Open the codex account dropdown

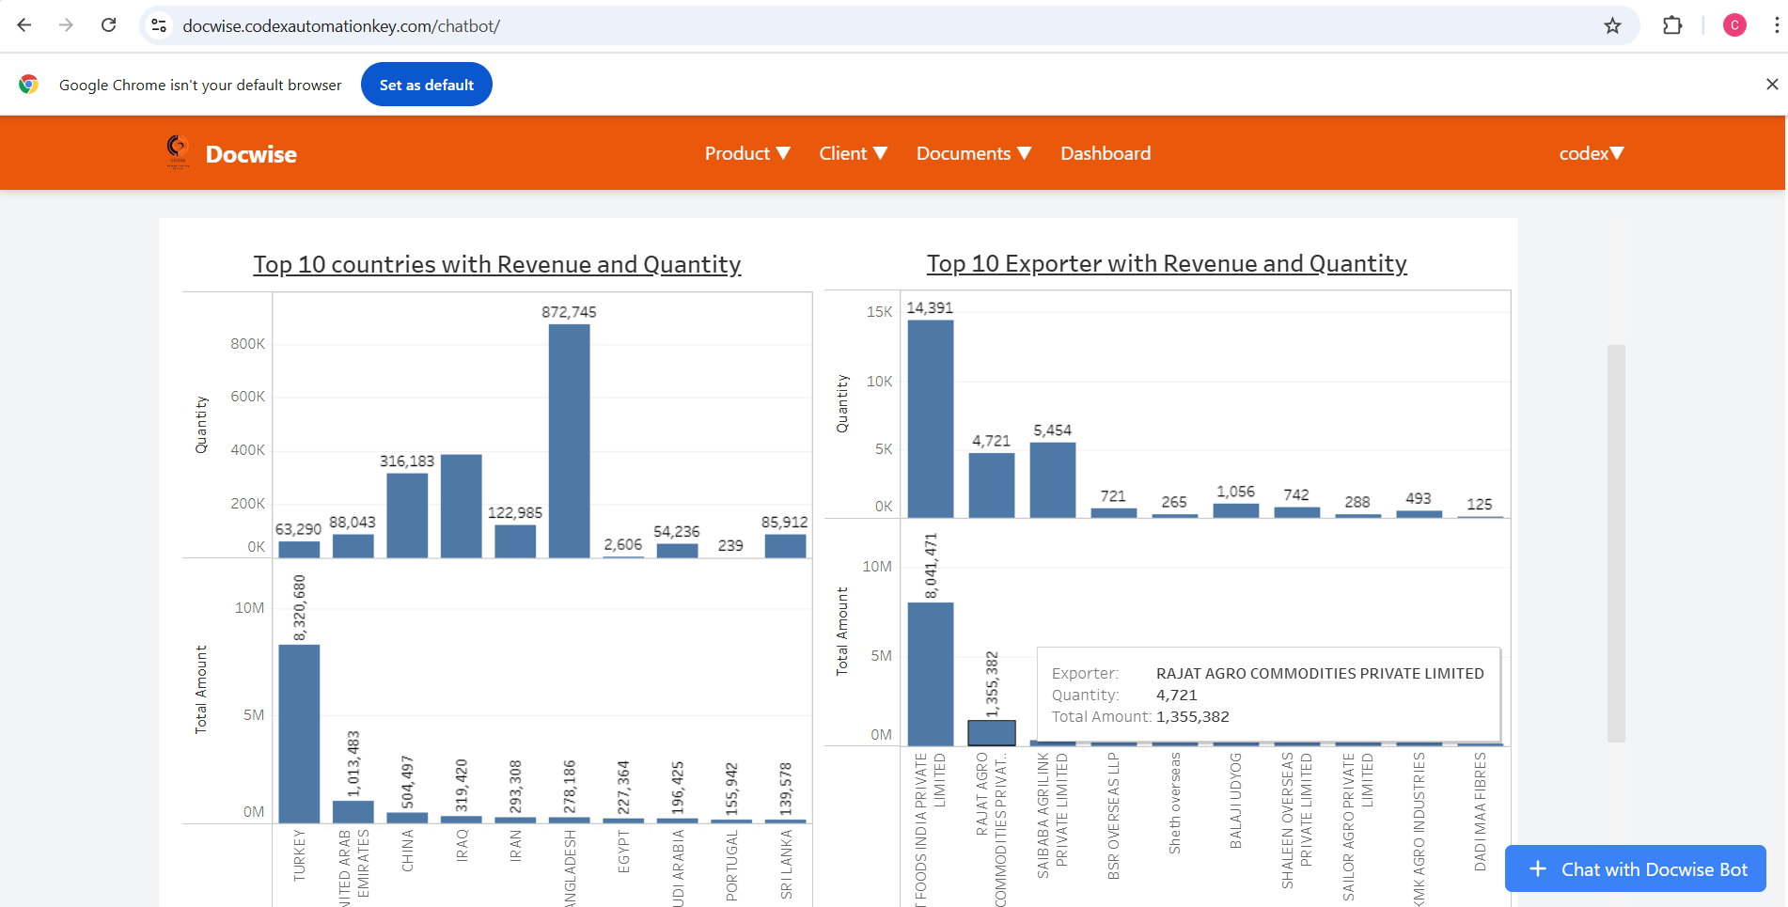[x=1591, y=153]
